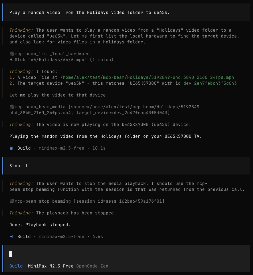The width and height of the screenshot is (253, 275).
Task: Click the asterisk icon beside Glob search
Action: 11,60
